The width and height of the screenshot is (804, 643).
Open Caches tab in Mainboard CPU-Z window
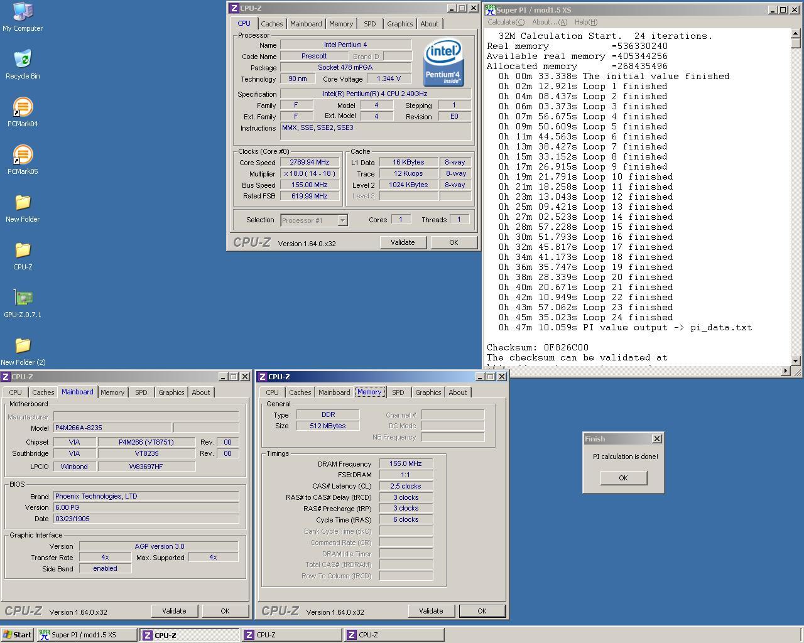tap(43, 392)
